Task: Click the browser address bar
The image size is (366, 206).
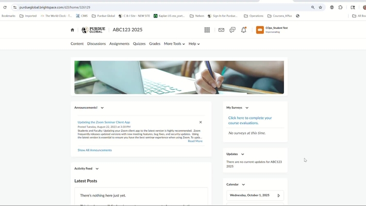Action: coord(155,7)
